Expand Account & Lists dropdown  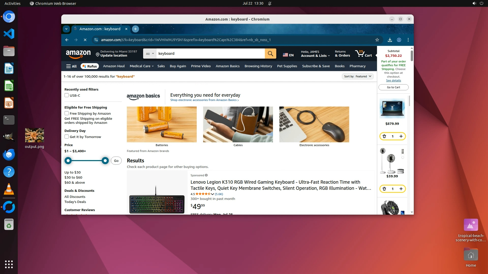pyautogui.click(x=315, y=56)
